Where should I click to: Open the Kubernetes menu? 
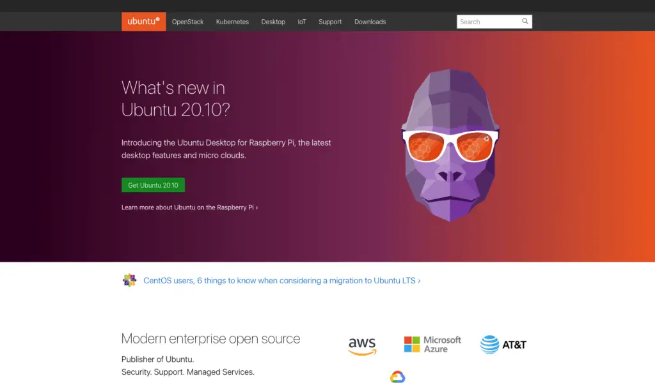232,22
